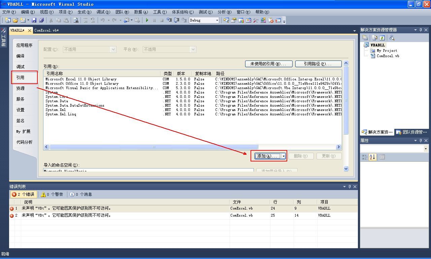Select ComExcel.vb in the Solution Explorer tree

click(389, 56)
